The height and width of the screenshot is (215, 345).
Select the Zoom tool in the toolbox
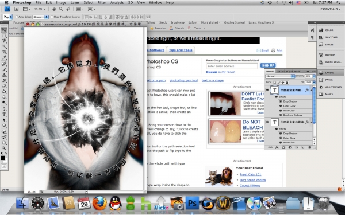[x=4, y=148]
